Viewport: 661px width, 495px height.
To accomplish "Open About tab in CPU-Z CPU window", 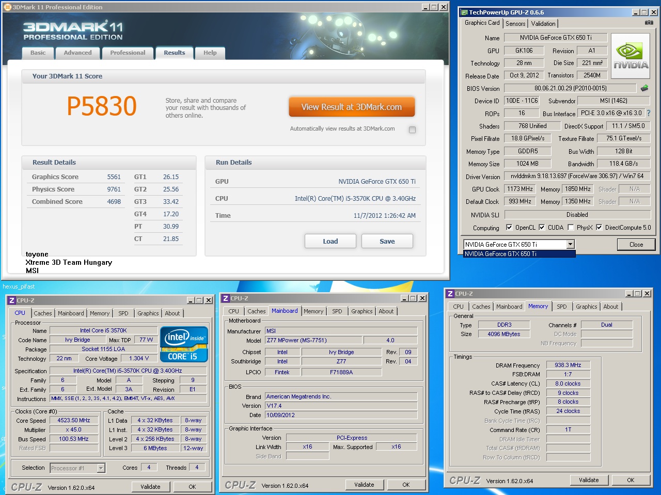I will [172, 313].
